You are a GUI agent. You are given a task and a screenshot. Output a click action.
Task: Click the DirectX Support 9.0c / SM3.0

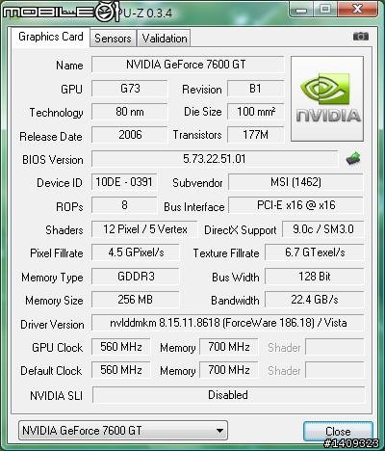(323, 229)
